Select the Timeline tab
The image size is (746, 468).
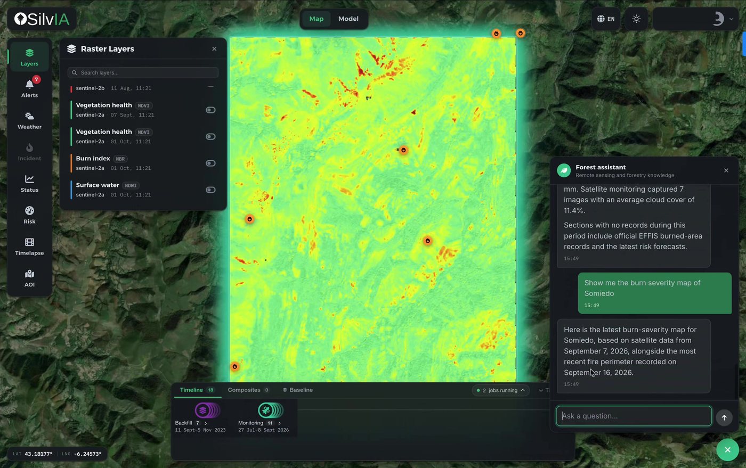[197, 390]
